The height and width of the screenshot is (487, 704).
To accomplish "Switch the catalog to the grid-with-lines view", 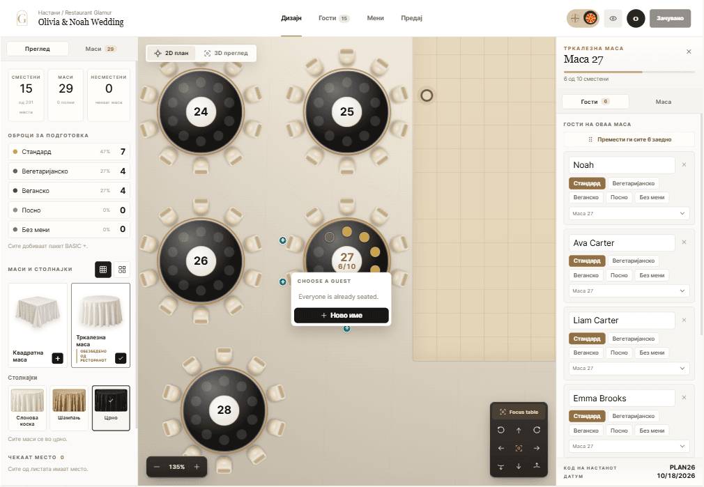I will point(103,270).
